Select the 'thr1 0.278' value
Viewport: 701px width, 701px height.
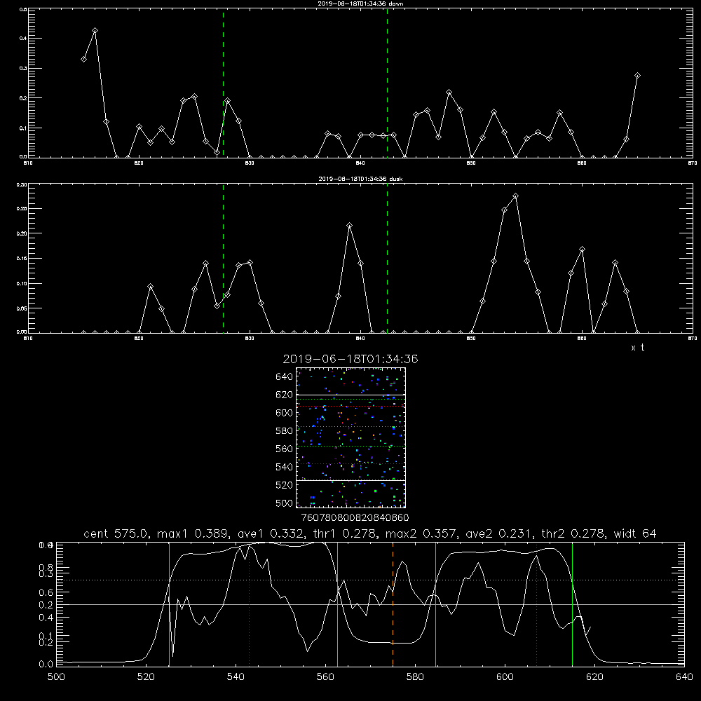pos(343,533)
